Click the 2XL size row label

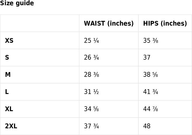[x=11, y=126]
